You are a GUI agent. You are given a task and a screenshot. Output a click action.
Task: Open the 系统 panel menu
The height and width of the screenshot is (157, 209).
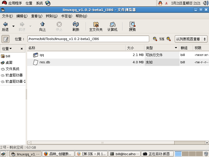click(39, 3)
